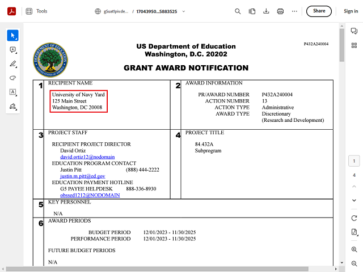
Task: Activate the highlighter pen tool
Action: pyautogui.click(x=12, y=64)
